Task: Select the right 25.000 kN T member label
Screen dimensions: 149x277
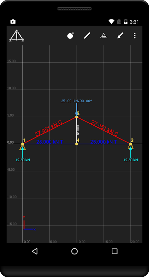Action: point(103,142)
